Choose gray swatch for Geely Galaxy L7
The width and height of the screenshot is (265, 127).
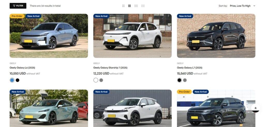click(185, 80)
